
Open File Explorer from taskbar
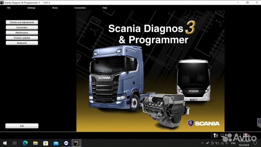coord(36,143)
